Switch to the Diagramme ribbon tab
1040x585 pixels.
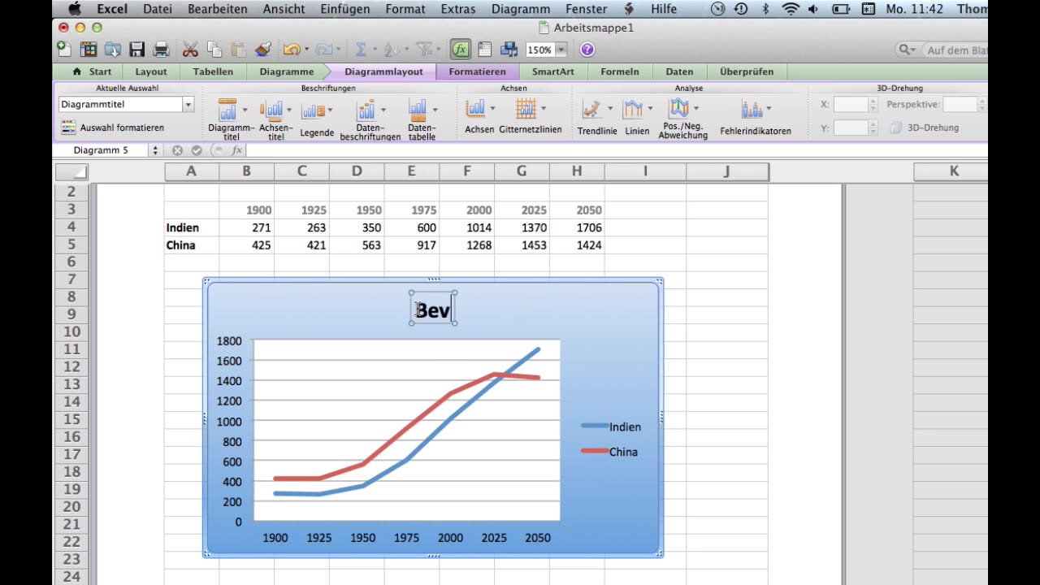(x=287, y=71)
